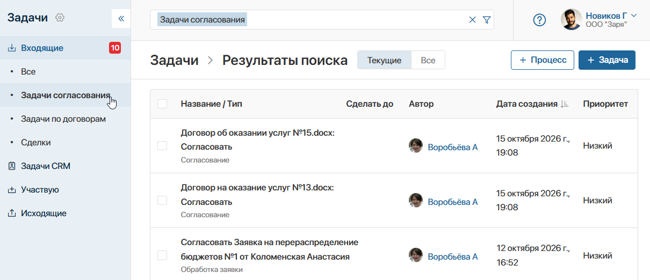Click the Исходящие sidebar icon
The width and height of the screenshot is (650, 280).
[12, 213]
